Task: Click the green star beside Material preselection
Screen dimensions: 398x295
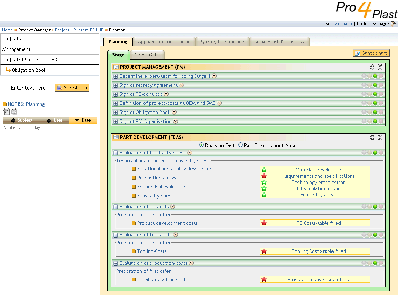Action: point(264,169)
